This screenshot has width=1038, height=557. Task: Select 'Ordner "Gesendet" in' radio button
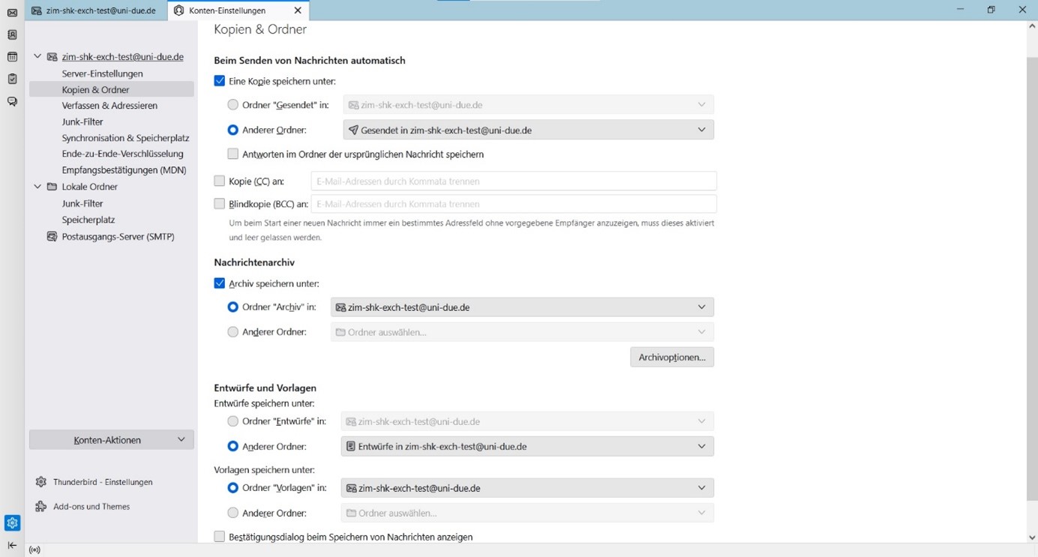click(233, 105)
